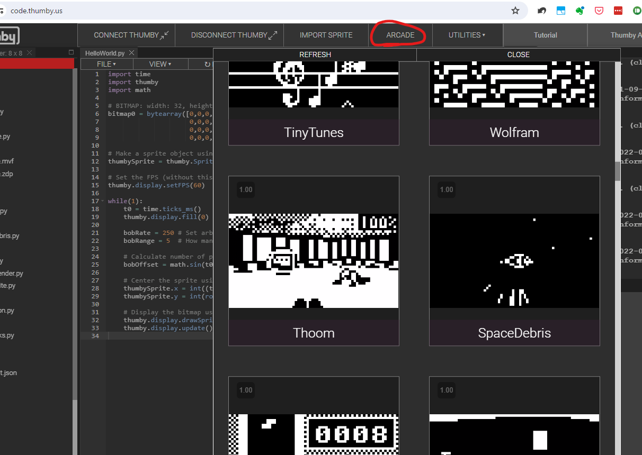This screenshot has width=642, height=455.
Task: Switch to the Tutorial tab
Action: tap(545, 35)
